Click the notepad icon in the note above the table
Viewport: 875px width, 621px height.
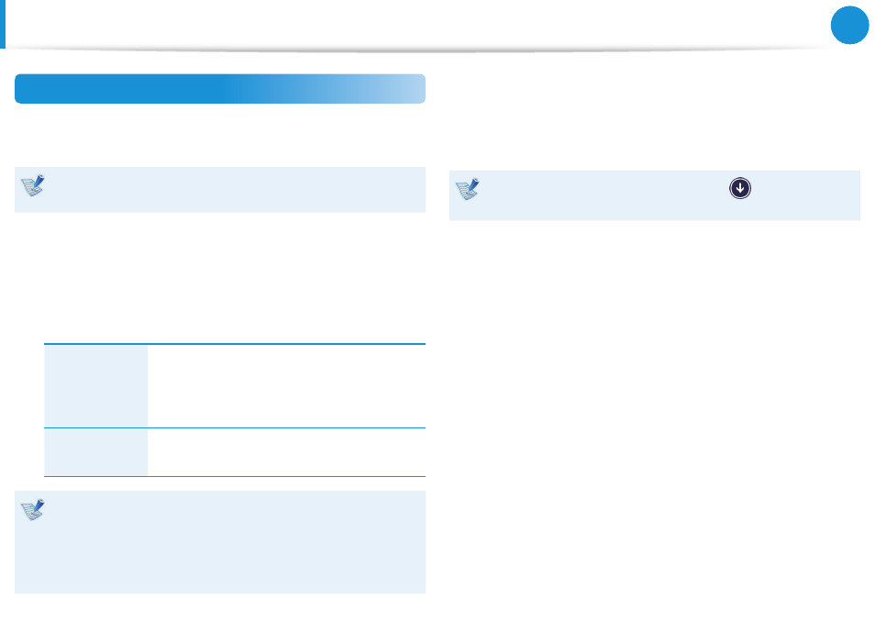click(33, 185)
